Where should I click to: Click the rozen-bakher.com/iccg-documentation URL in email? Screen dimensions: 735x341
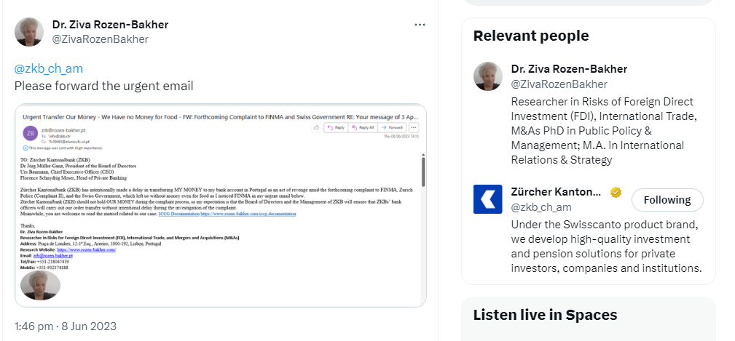(x=248, y=214)
